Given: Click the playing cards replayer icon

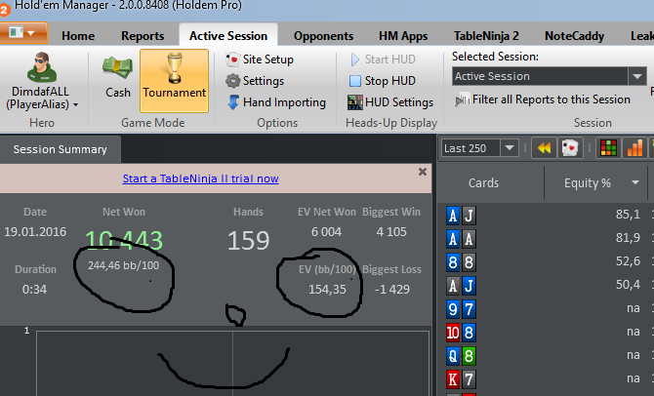Looking at the screenshot, I should coord(570,148).
